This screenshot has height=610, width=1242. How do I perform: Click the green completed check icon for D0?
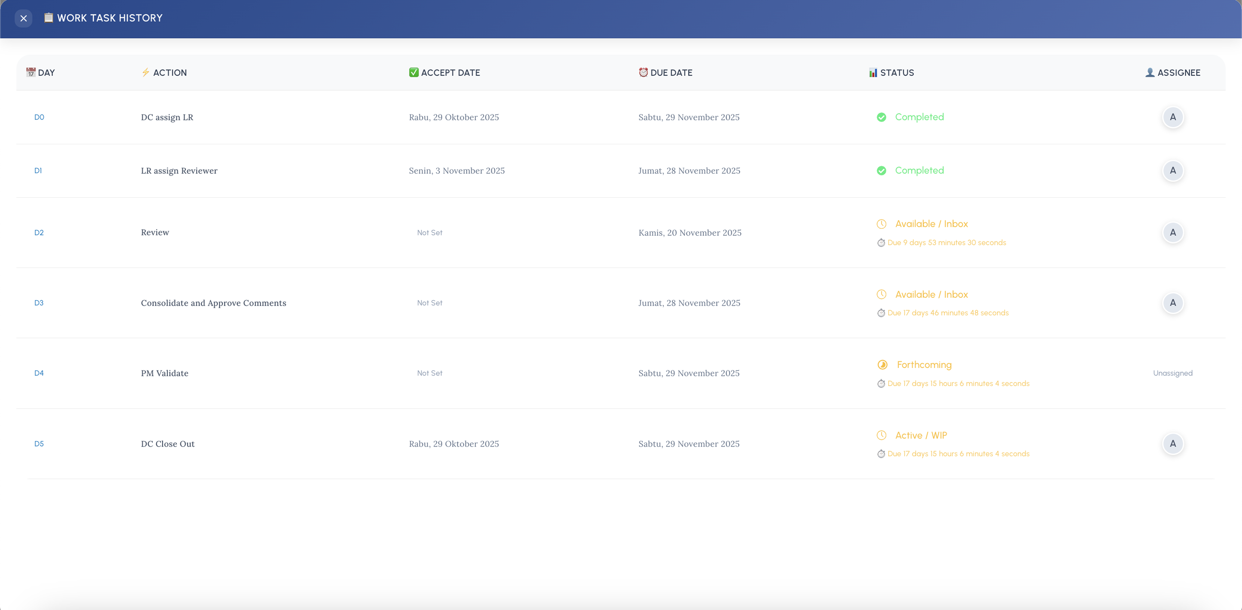pos(881,117)
